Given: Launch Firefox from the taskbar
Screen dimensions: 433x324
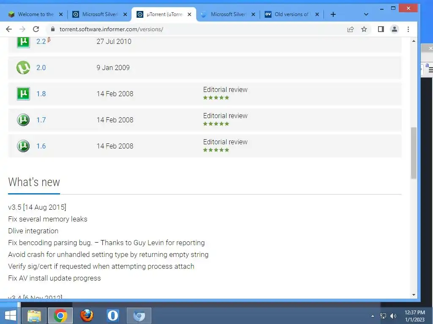Looking at the screenshot, I should point(87,316).
